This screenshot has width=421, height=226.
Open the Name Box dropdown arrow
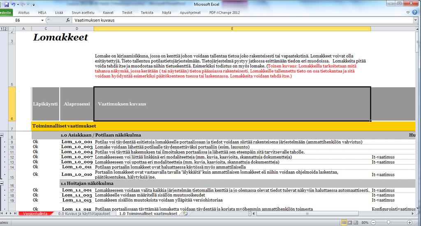(42, 20)
